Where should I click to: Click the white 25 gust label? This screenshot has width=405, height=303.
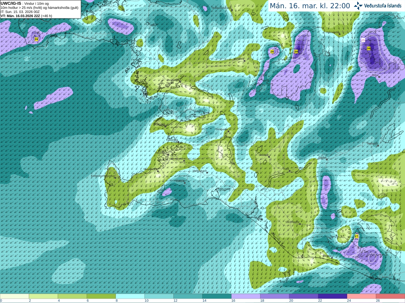[363, 40]
